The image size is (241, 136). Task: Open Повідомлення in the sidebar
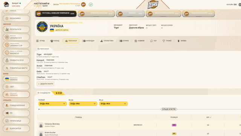(16, 105)
